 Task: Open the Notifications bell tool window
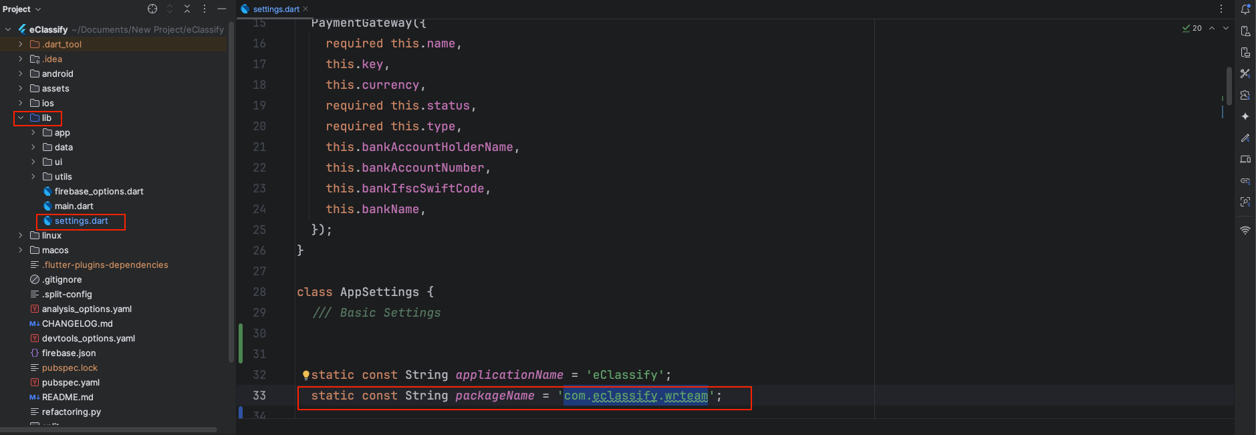pos(1245,9)
